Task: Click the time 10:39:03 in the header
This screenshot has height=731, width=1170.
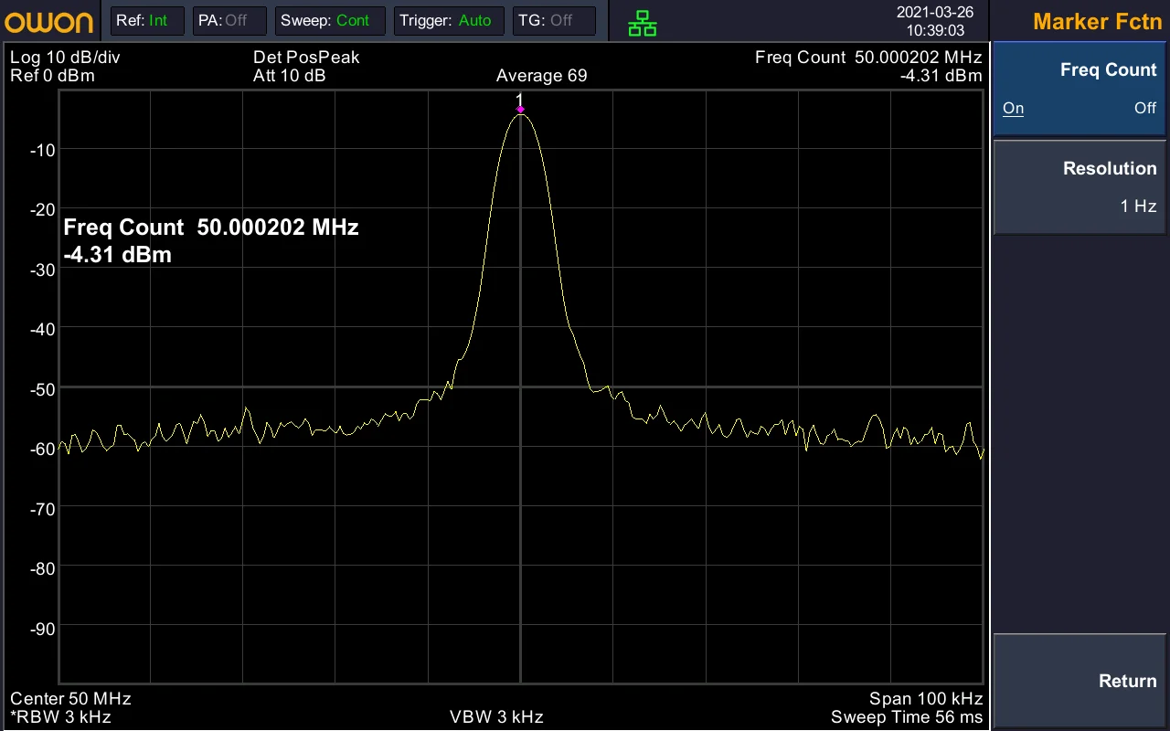Action: tap(935, 30)
